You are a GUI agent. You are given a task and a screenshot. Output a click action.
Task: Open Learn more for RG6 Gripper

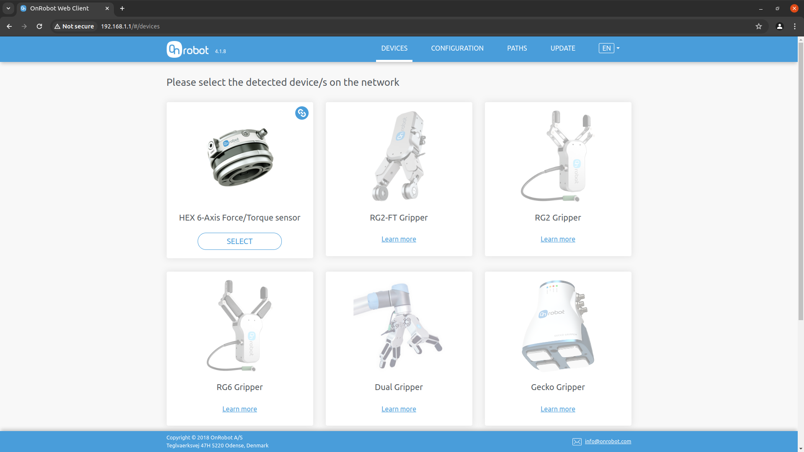[x=240, y=409]
